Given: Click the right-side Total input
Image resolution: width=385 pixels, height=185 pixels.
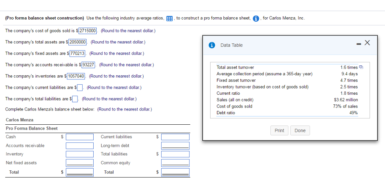Looking at the screenshot, I should pos(175,172).
